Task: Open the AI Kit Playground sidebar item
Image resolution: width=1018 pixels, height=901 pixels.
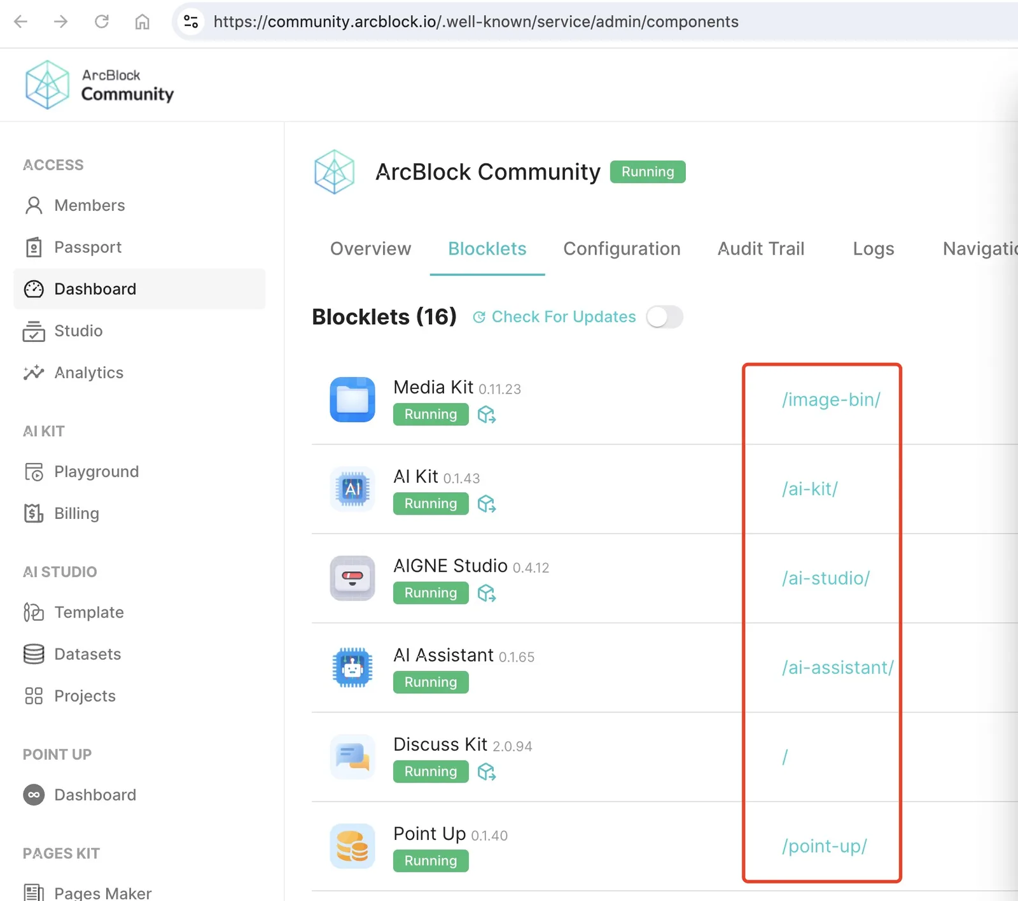Action: (x=139, y=472)
